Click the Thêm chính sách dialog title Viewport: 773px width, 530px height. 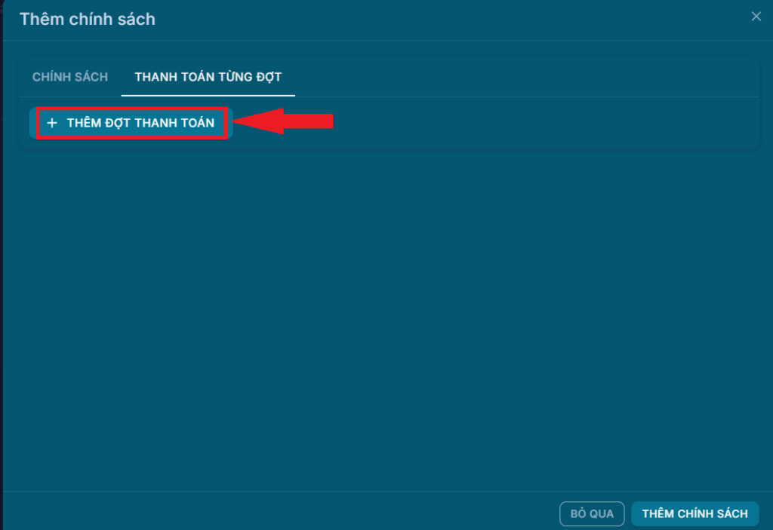[88, 20]
